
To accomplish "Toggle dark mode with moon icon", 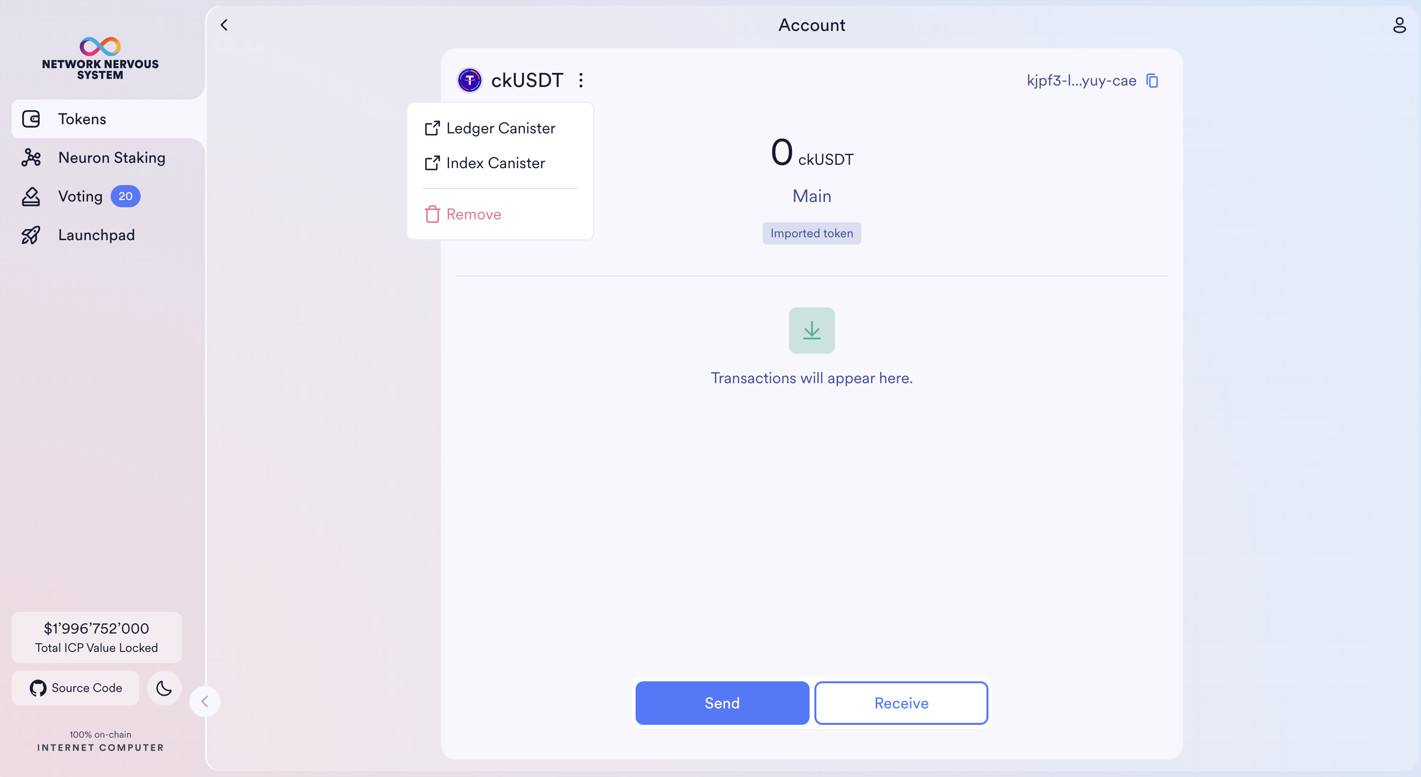I will (164, 688).
